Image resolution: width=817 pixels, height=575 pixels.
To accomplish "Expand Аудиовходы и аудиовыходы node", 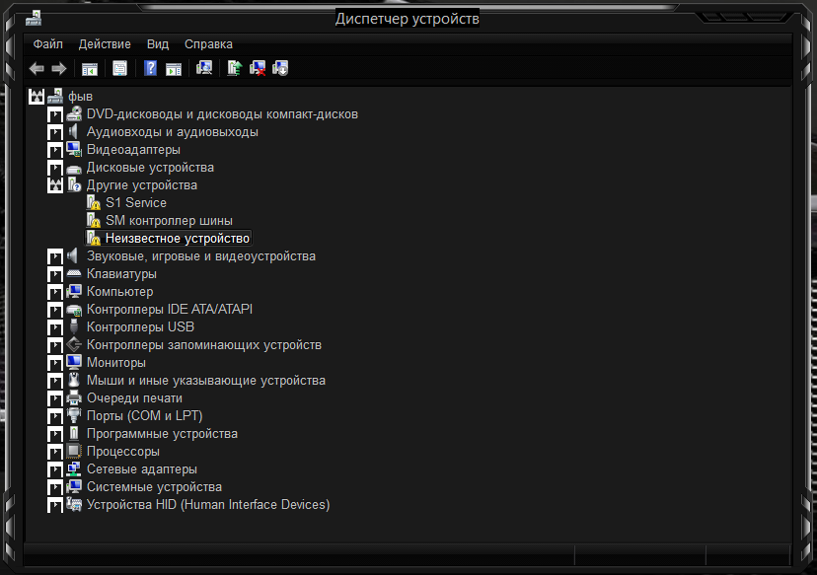I will (55, 132).
